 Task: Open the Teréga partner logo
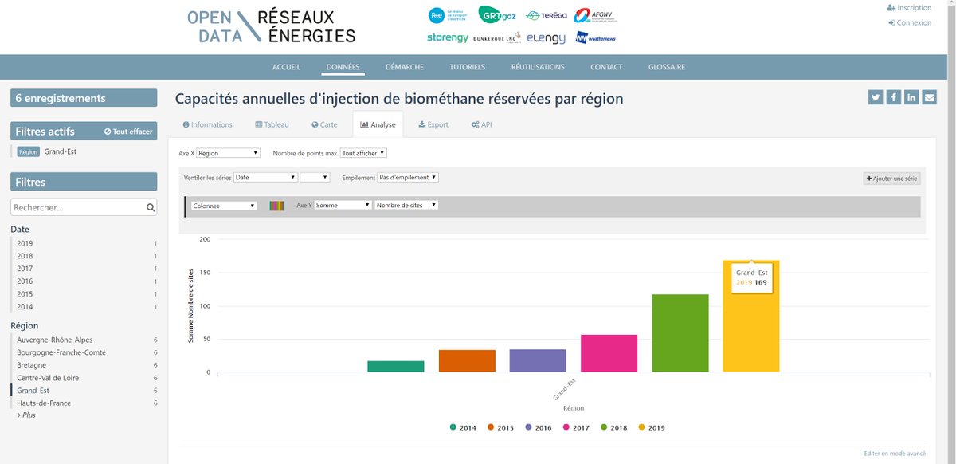[547, 15]
